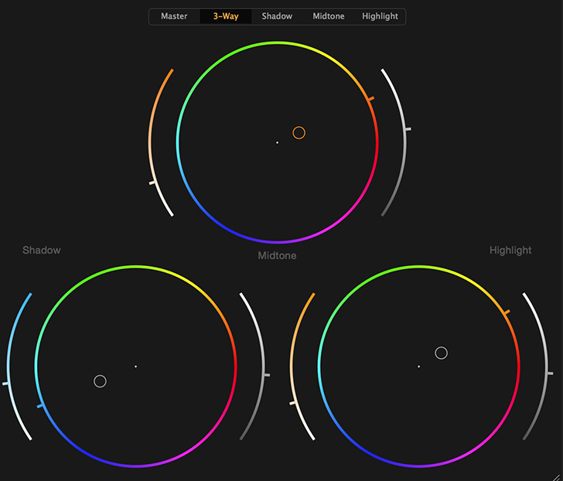Screen dimensions: 563x481
Task: Click the orange hue marker on Midtone ring
Action: pyautogui.click(x=371, y=98)
